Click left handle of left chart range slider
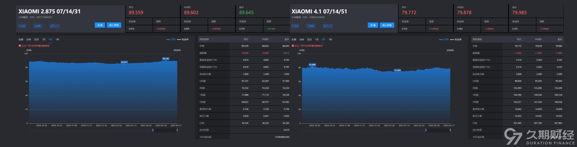Screen dimensions: 577x147 [x=153, y=130]
